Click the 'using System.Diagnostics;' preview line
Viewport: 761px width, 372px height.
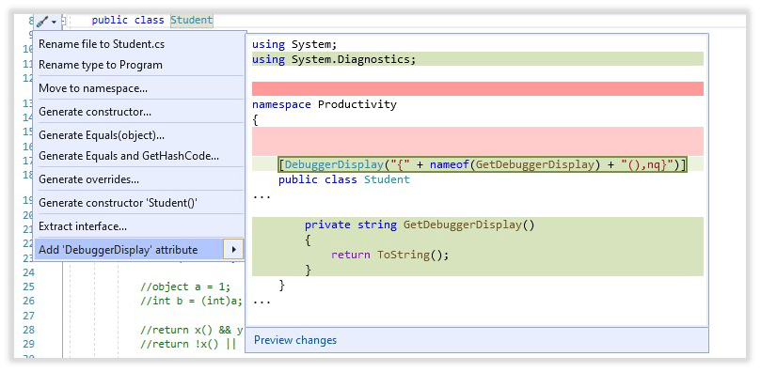334,59
